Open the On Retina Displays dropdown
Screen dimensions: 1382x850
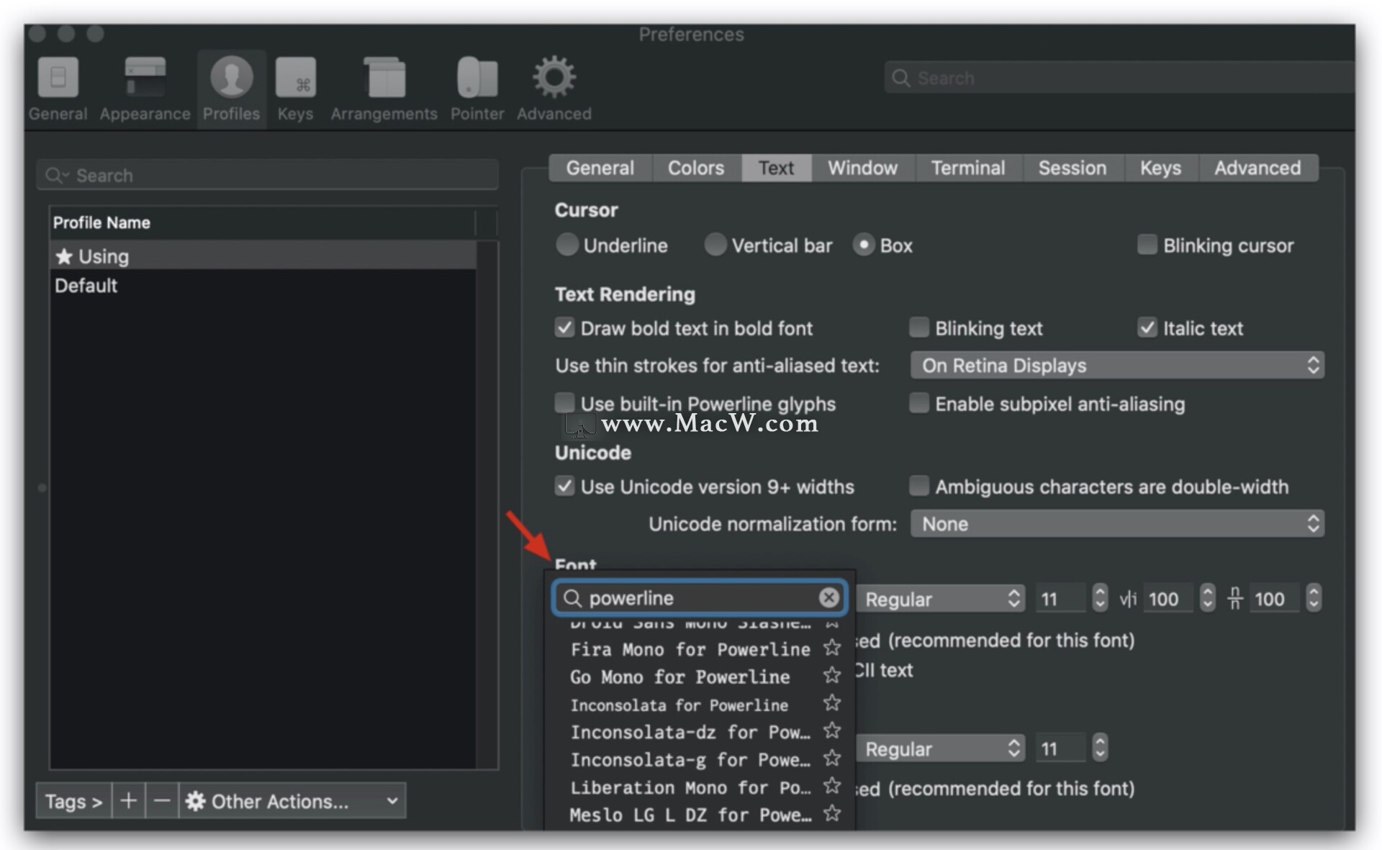point(1116,365)
